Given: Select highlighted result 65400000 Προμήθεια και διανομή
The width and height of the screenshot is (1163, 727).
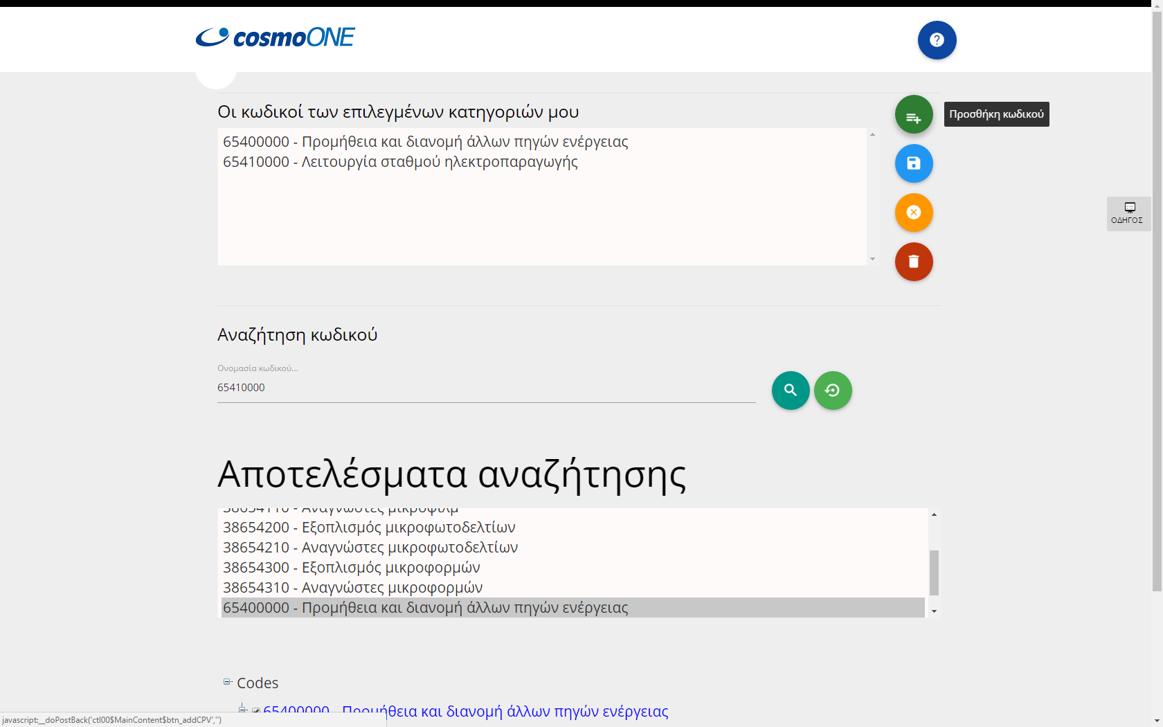Looking at the screenshot, I should point(573,608).
